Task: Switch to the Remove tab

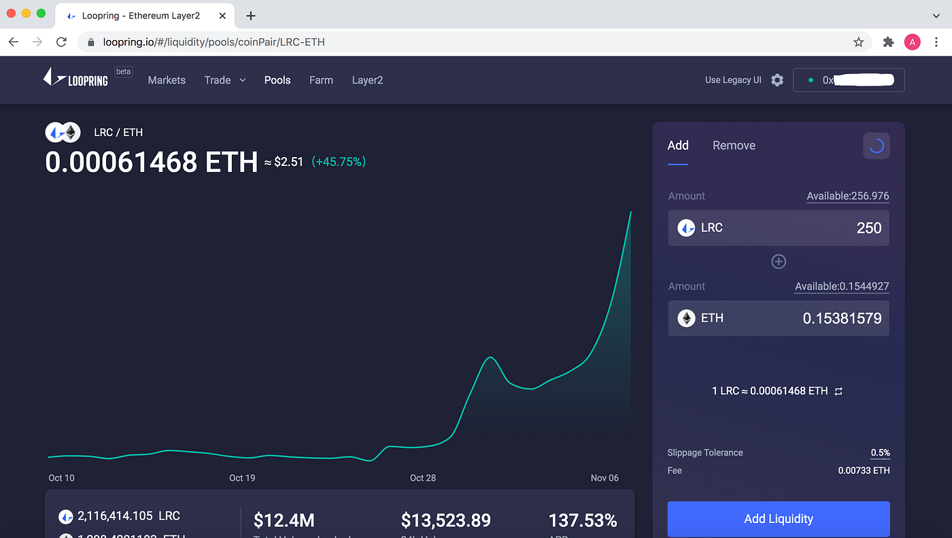Action: click(734, 146)
